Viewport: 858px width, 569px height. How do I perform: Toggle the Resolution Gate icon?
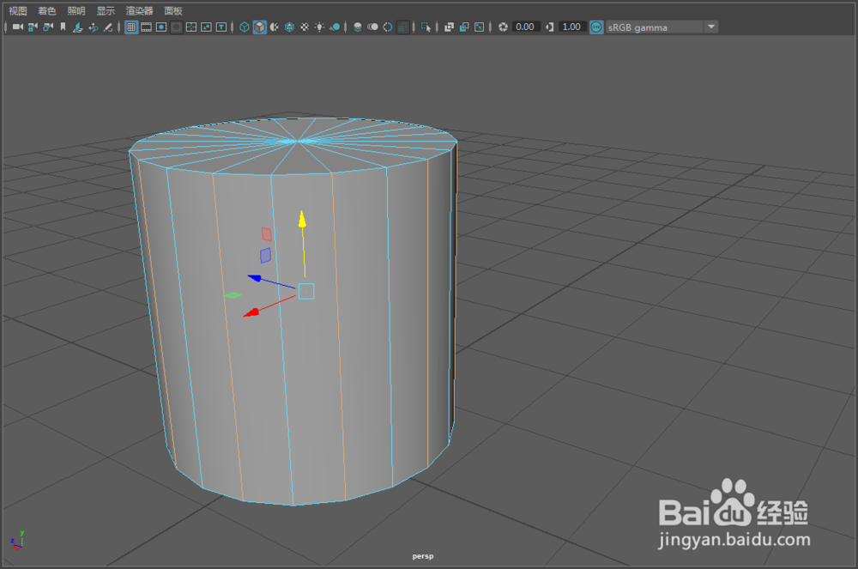point(161,27)
